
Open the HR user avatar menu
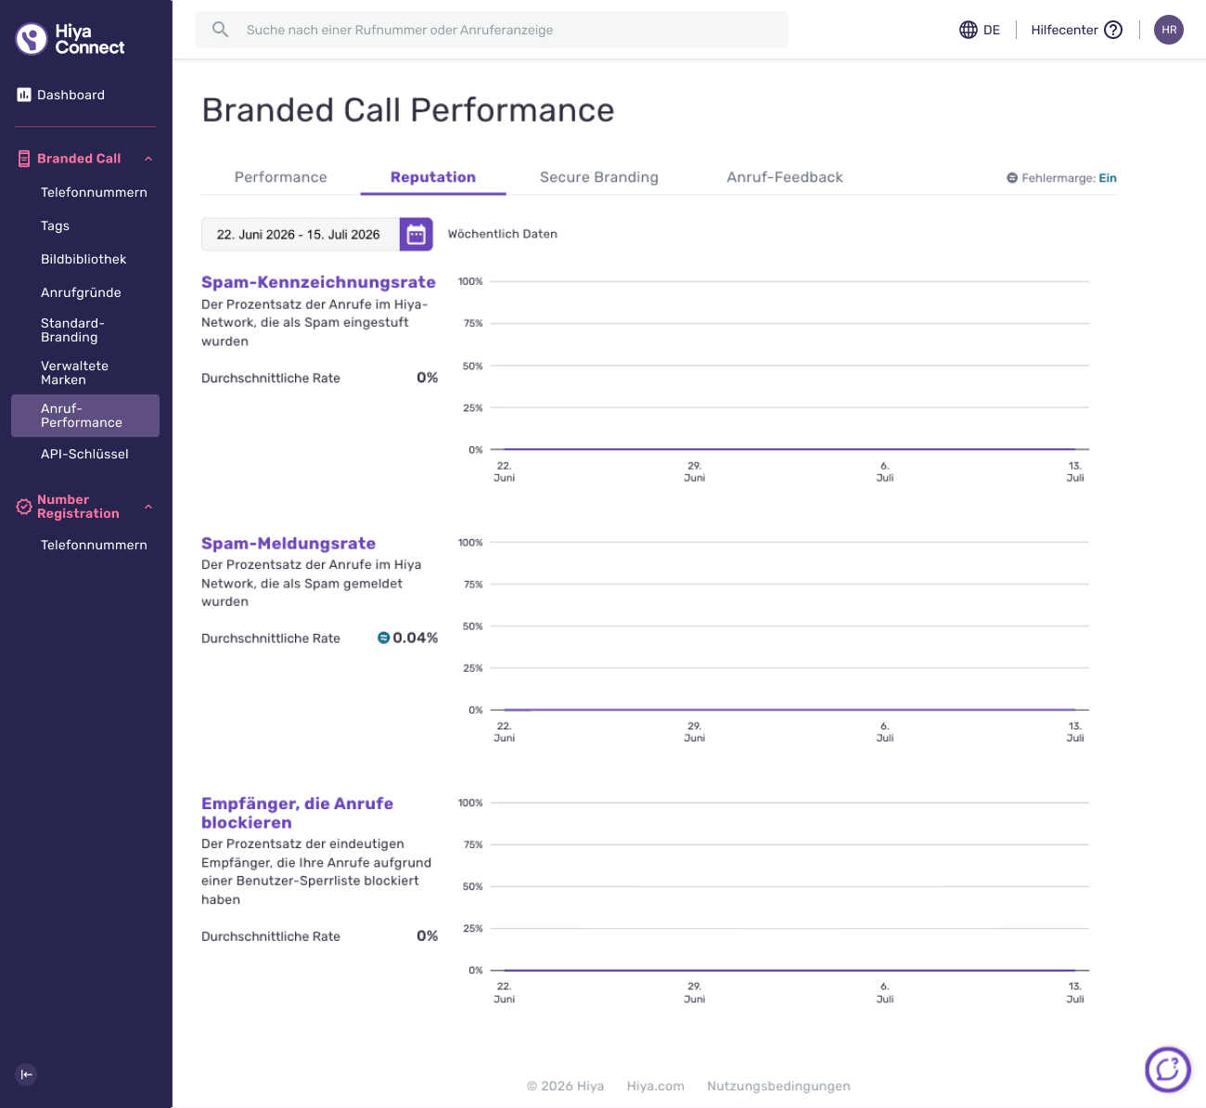click(x=1169, y=30)
